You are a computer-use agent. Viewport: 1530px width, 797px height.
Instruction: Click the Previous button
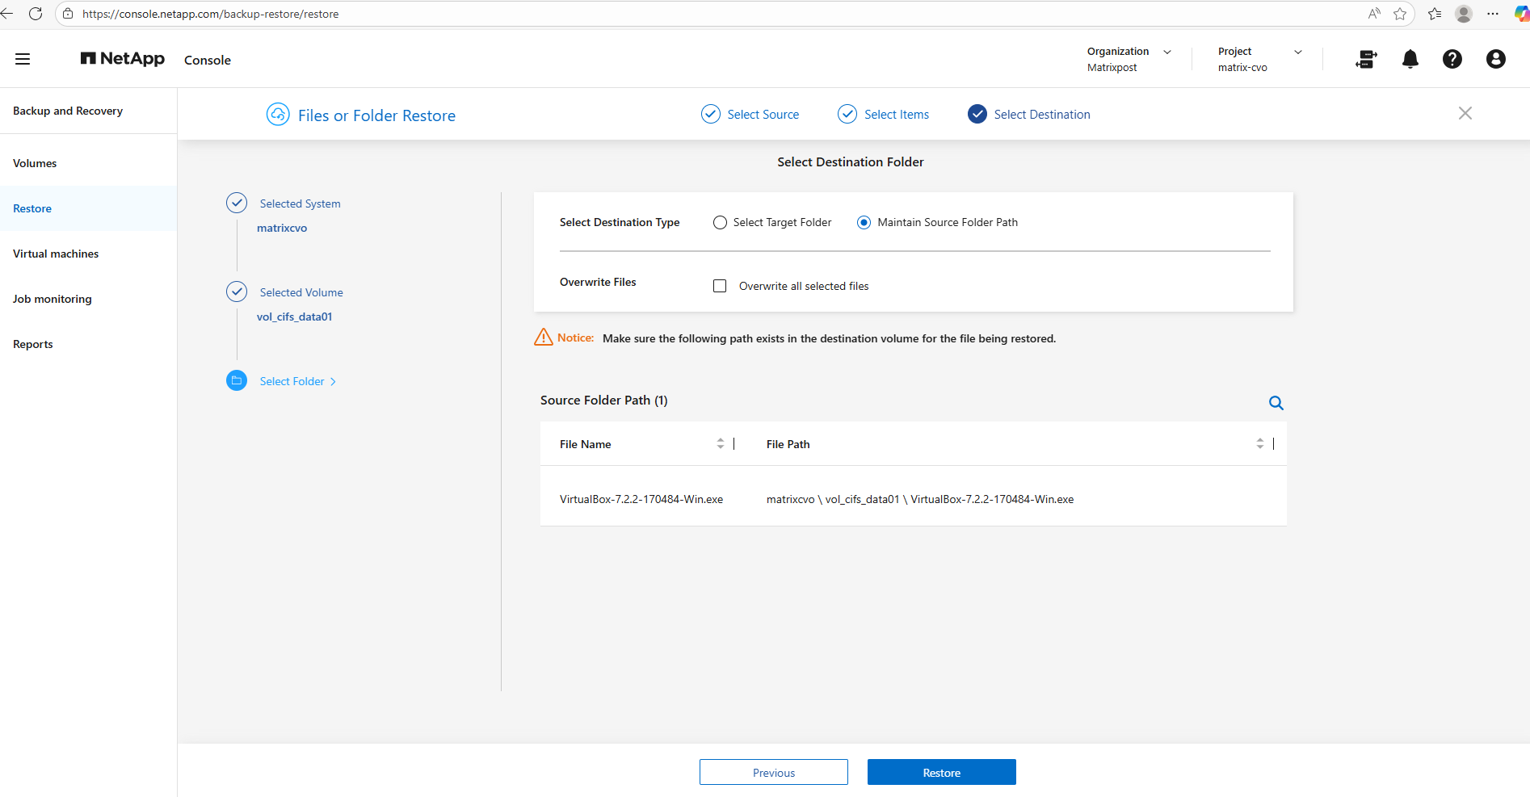pos(773,773)
